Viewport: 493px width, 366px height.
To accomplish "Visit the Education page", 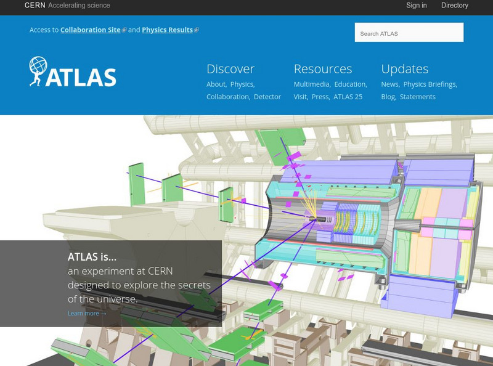I will tap(350, 84).
